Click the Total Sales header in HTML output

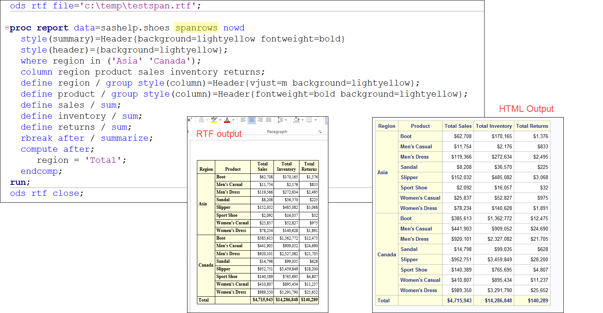[x=458, y=126]
